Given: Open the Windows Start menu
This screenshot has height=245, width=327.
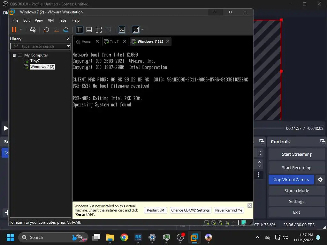Looking at the screenshot, I should coord(10,237).
